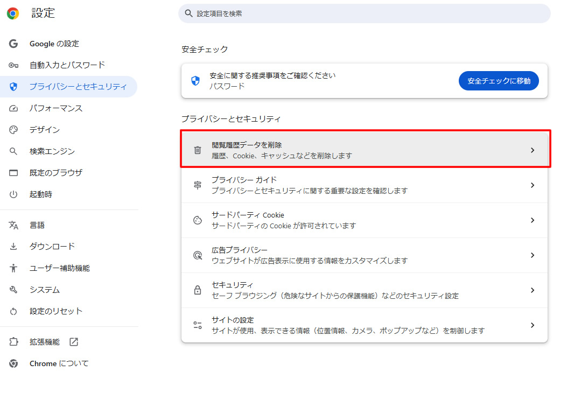Screen dimensions: 574x420
Task: Click the Google の設定 G icon
Action: coord(14,44)
